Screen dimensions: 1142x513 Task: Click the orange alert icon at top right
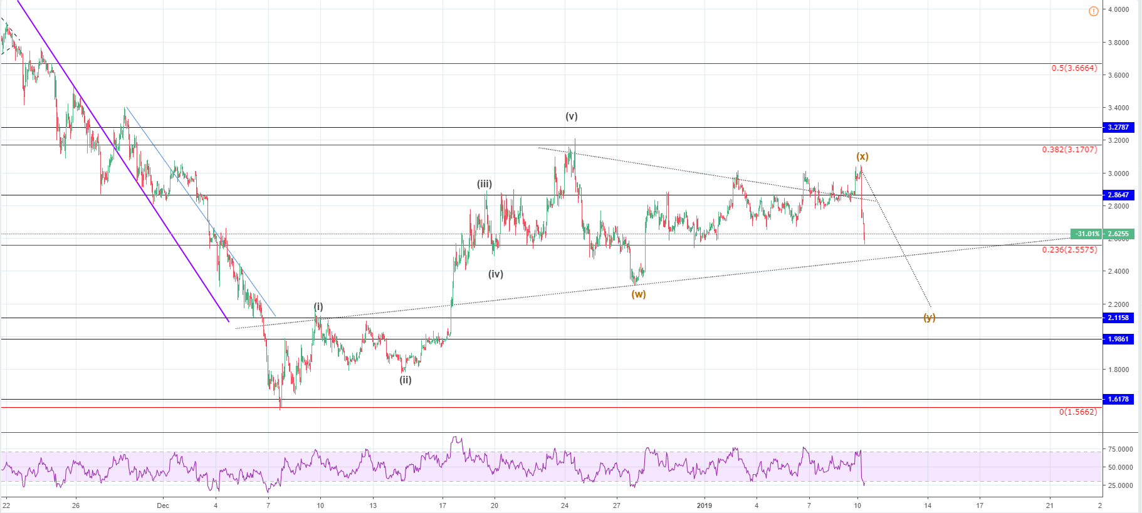(x=1093, y=11)
